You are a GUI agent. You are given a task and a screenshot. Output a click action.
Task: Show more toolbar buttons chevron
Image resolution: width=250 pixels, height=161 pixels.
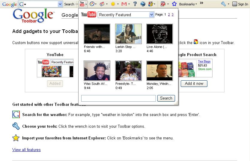click(201, 3)
